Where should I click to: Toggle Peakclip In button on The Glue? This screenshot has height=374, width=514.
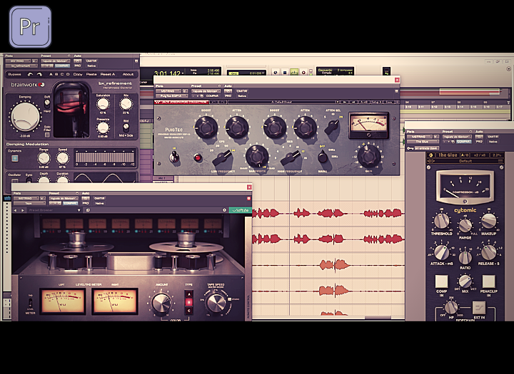488,281
